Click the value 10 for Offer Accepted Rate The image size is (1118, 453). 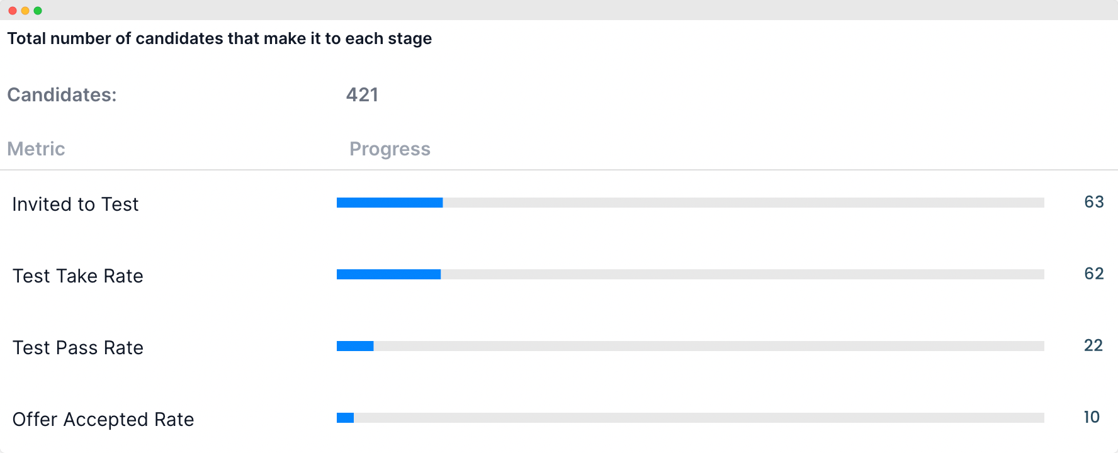[1092, 417]
